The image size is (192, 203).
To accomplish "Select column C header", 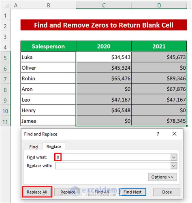I will tap(104, 5).
